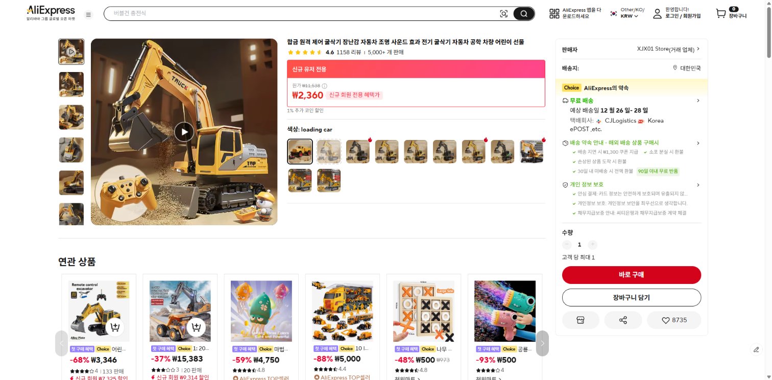
Task: Visit the seller store via shop icon
Action: click(x=581, y=320)
